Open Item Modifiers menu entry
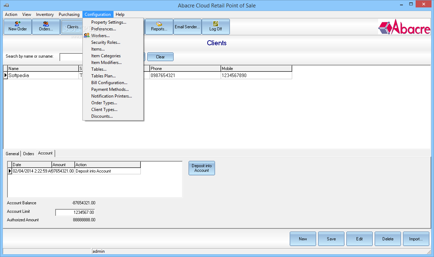Viewport: 434px width, 257px height. point(113,63)
